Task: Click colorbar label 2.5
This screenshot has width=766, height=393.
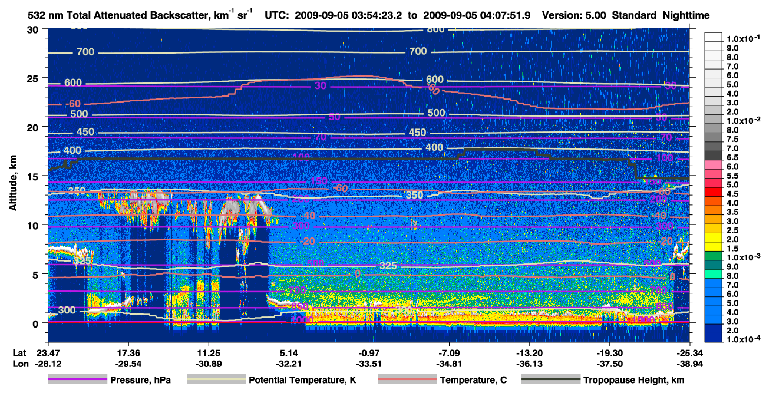Action: [x=733, y=230]
